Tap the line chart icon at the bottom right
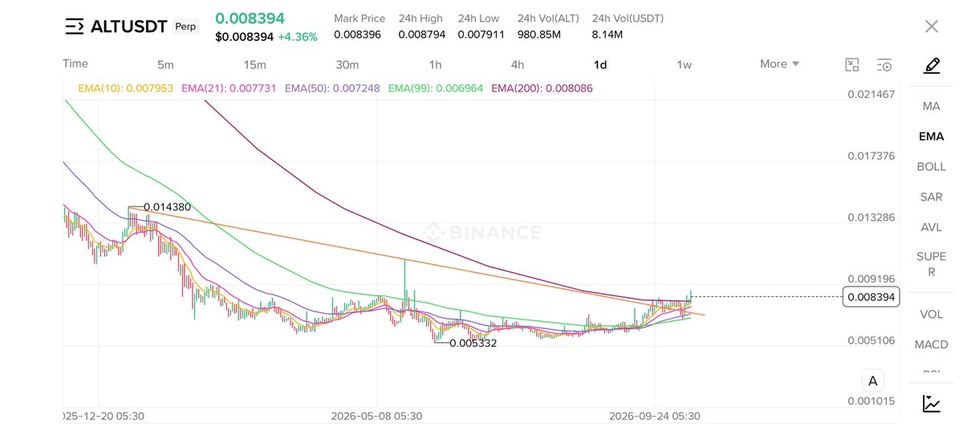 (932, 404)
